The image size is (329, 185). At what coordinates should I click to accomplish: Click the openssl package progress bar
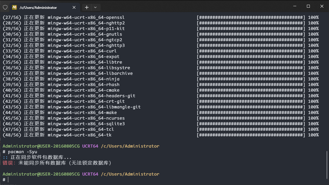click(251, 17)
